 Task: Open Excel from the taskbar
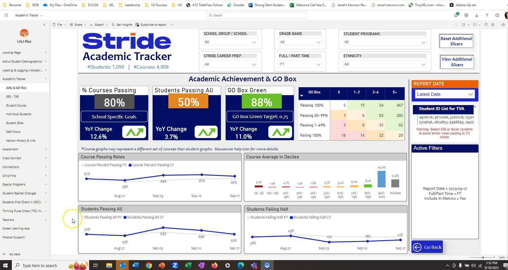(x=188, y=265)
